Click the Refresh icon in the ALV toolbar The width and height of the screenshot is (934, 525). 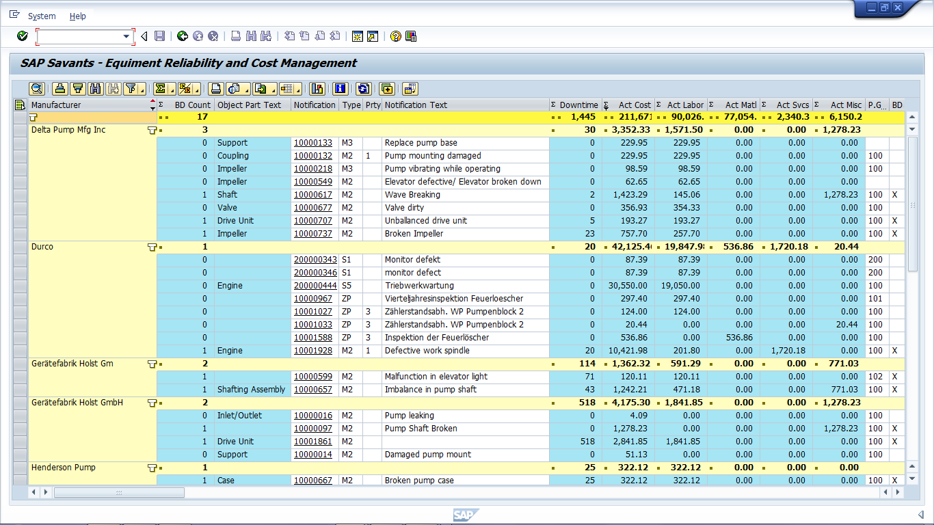[x=364, y=88]
